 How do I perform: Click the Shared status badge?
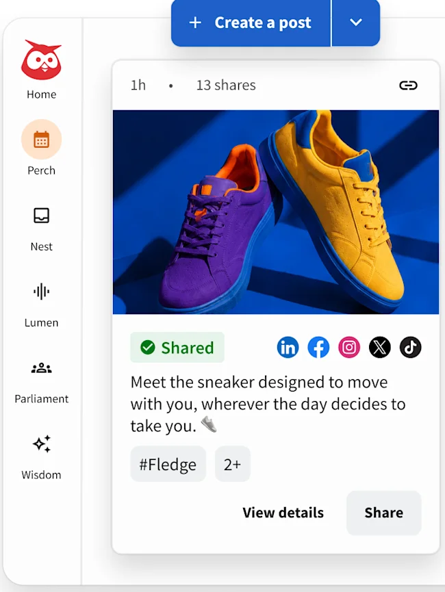click(x=177, y=348)
